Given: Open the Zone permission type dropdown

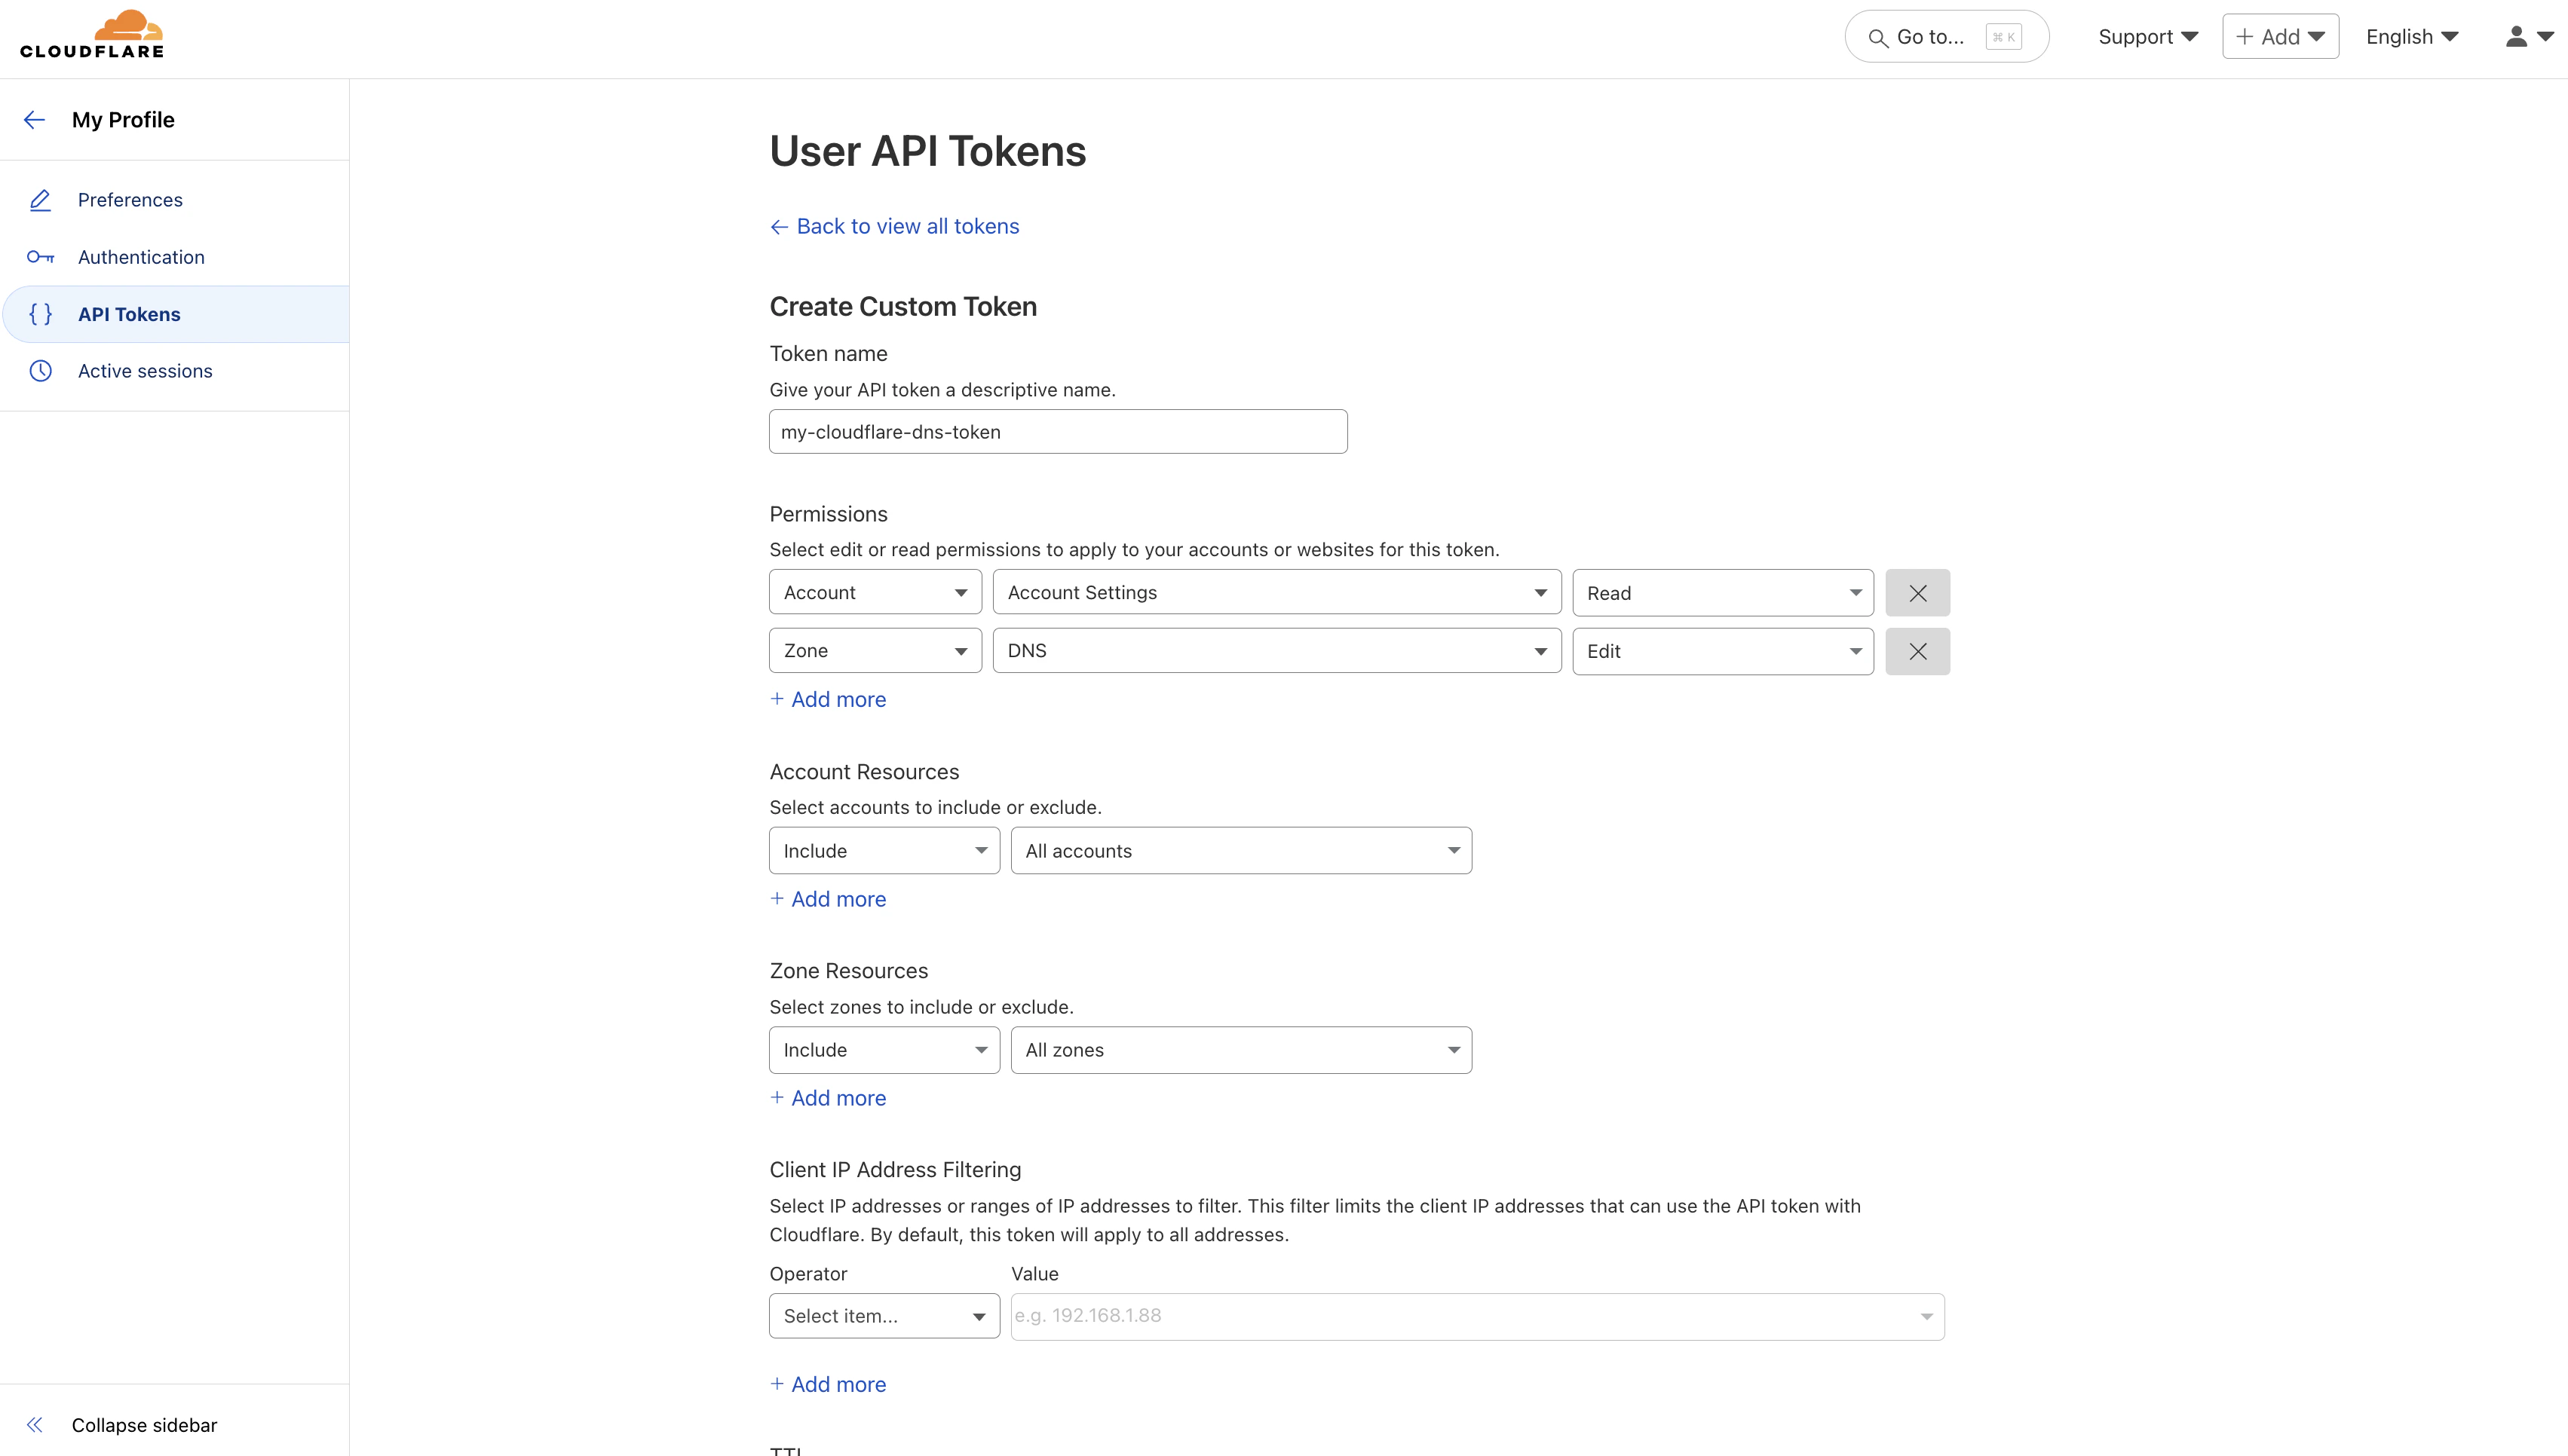Looking at the screenshot, I should [x=875, y=650].
